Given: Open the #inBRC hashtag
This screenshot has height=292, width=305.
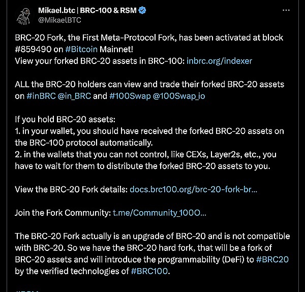Looking at the screenshot, I should click(x=44, y=94).
